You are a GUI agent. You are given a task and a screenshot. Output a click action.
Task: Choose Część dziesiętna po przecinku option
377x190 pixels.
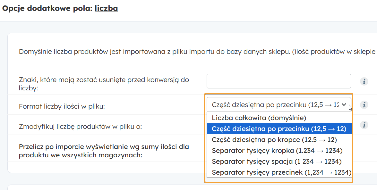tap(279, 129)
